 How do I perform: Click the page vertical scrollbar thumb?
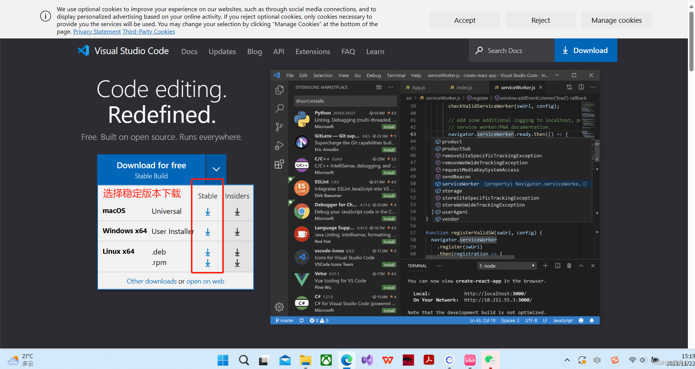coord(692,41)
